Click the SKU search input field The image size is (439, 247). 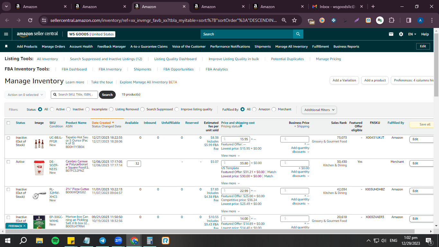tap(74, 95)
